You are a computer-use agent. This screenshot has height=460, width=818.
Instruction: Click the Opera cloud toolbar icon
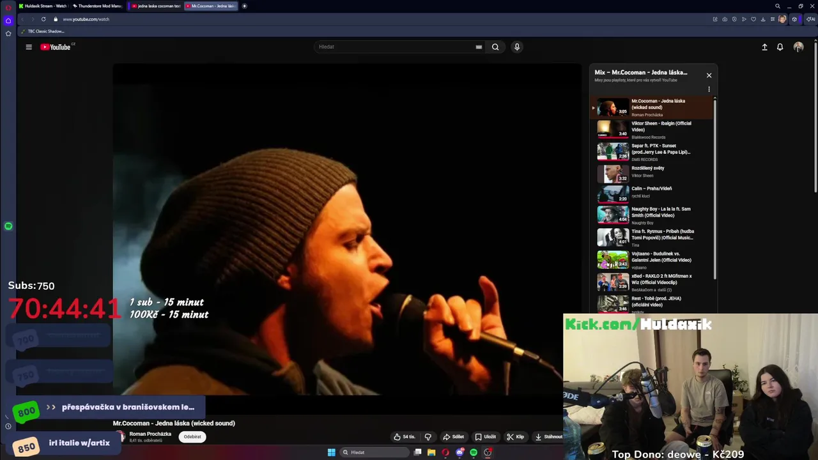(x=724, y=19)
